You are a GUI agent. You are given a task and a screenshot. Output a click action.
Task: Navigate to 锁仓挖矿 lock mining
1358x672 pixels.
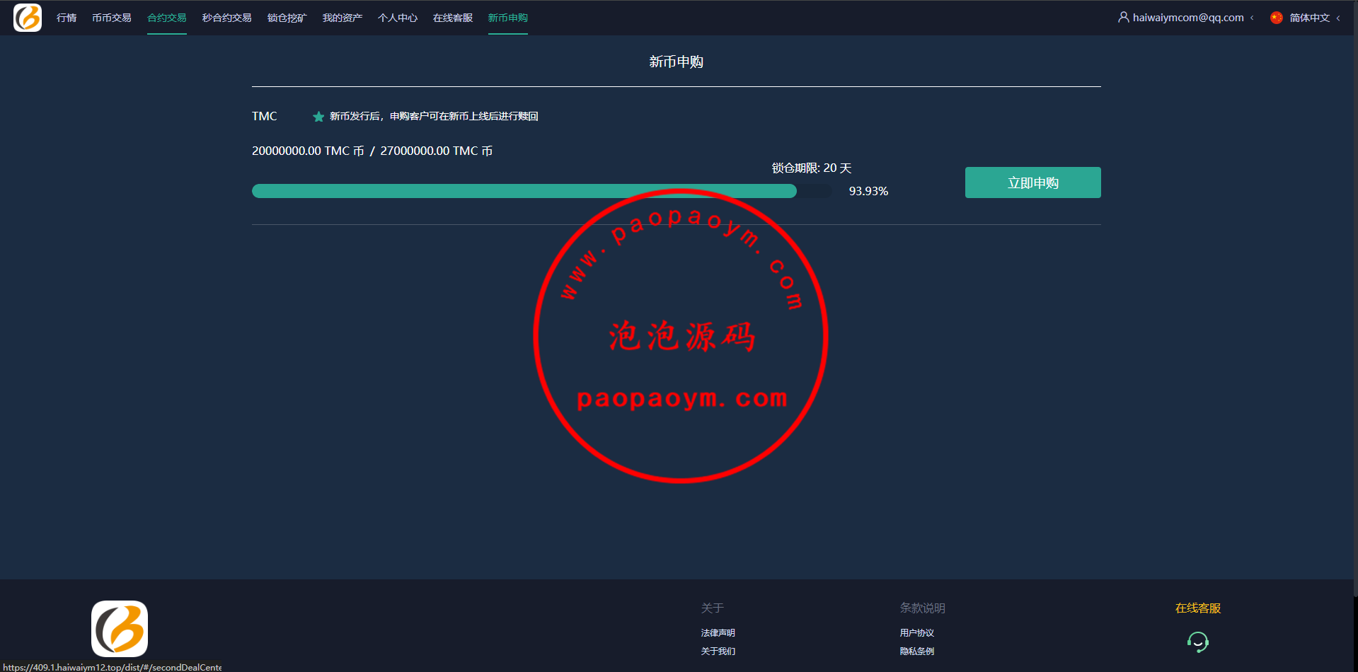pos(287,18)
